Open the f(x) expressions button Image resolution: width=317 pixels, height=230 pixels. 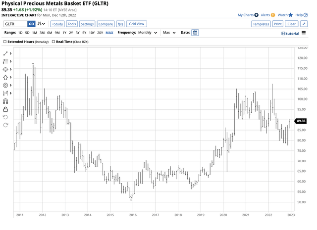120,24
